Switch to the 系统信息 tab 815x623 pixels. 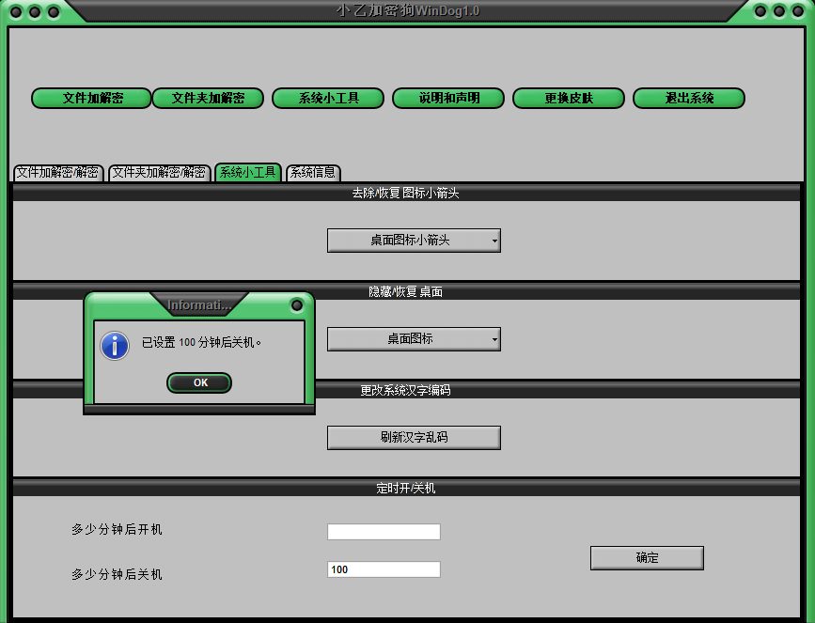(313, 173)
